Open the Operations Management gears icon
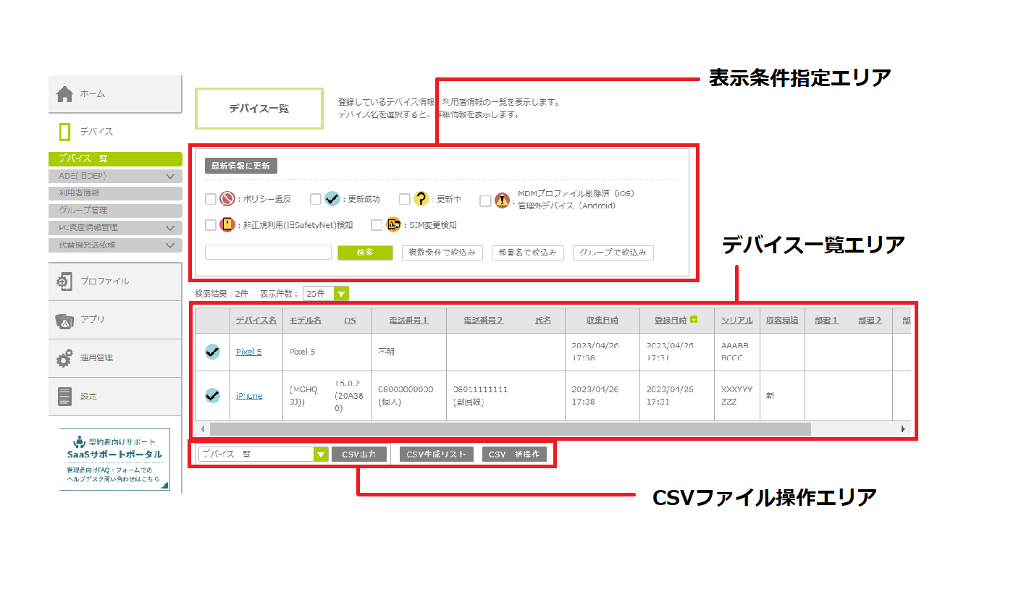 tap(64, 358)
